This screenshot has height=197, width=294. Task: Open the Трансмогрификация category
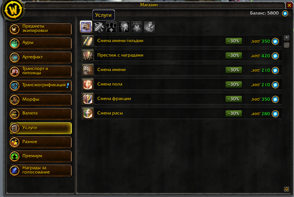41,85
